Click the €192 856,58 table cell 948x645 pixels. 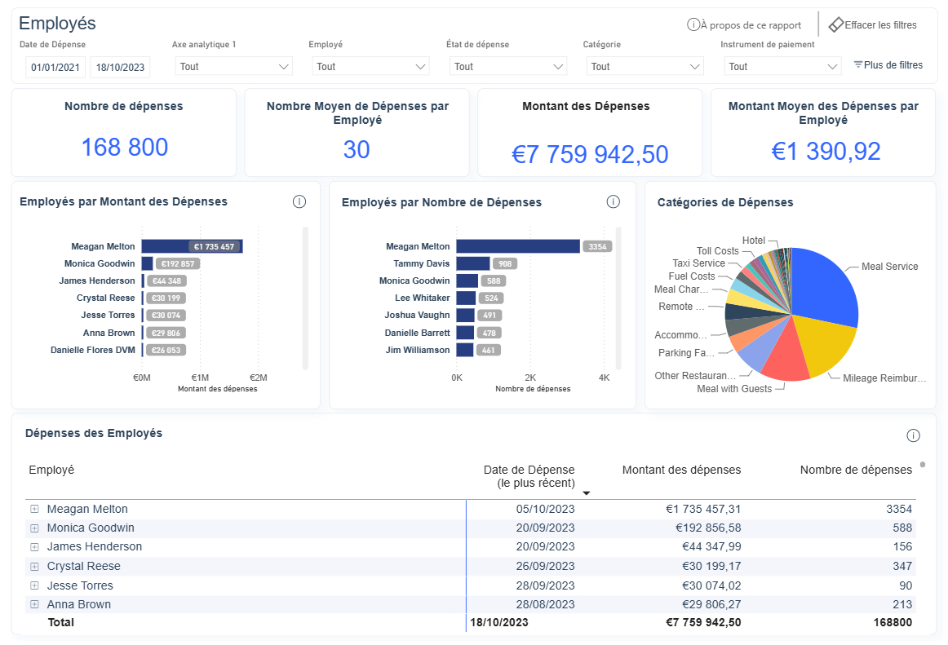(708, 528)
